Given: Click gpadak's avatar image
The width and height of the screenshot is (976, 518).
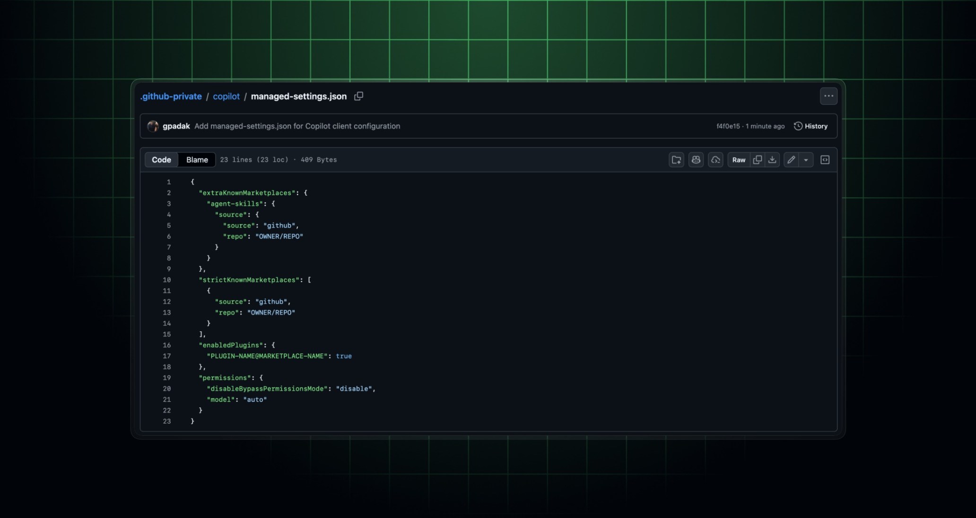Looking at the screenshot, I should point(153,126).
